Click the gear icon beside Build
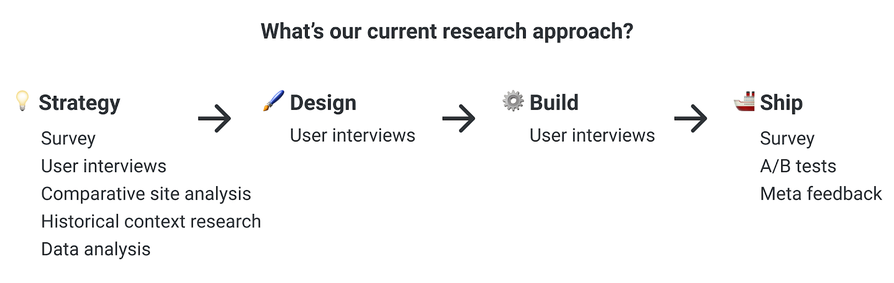This screenshot has width=894, height=283. point(513,101)
